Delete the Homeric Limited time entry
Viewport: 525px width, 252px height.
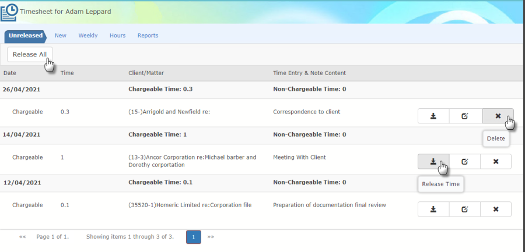496,209
